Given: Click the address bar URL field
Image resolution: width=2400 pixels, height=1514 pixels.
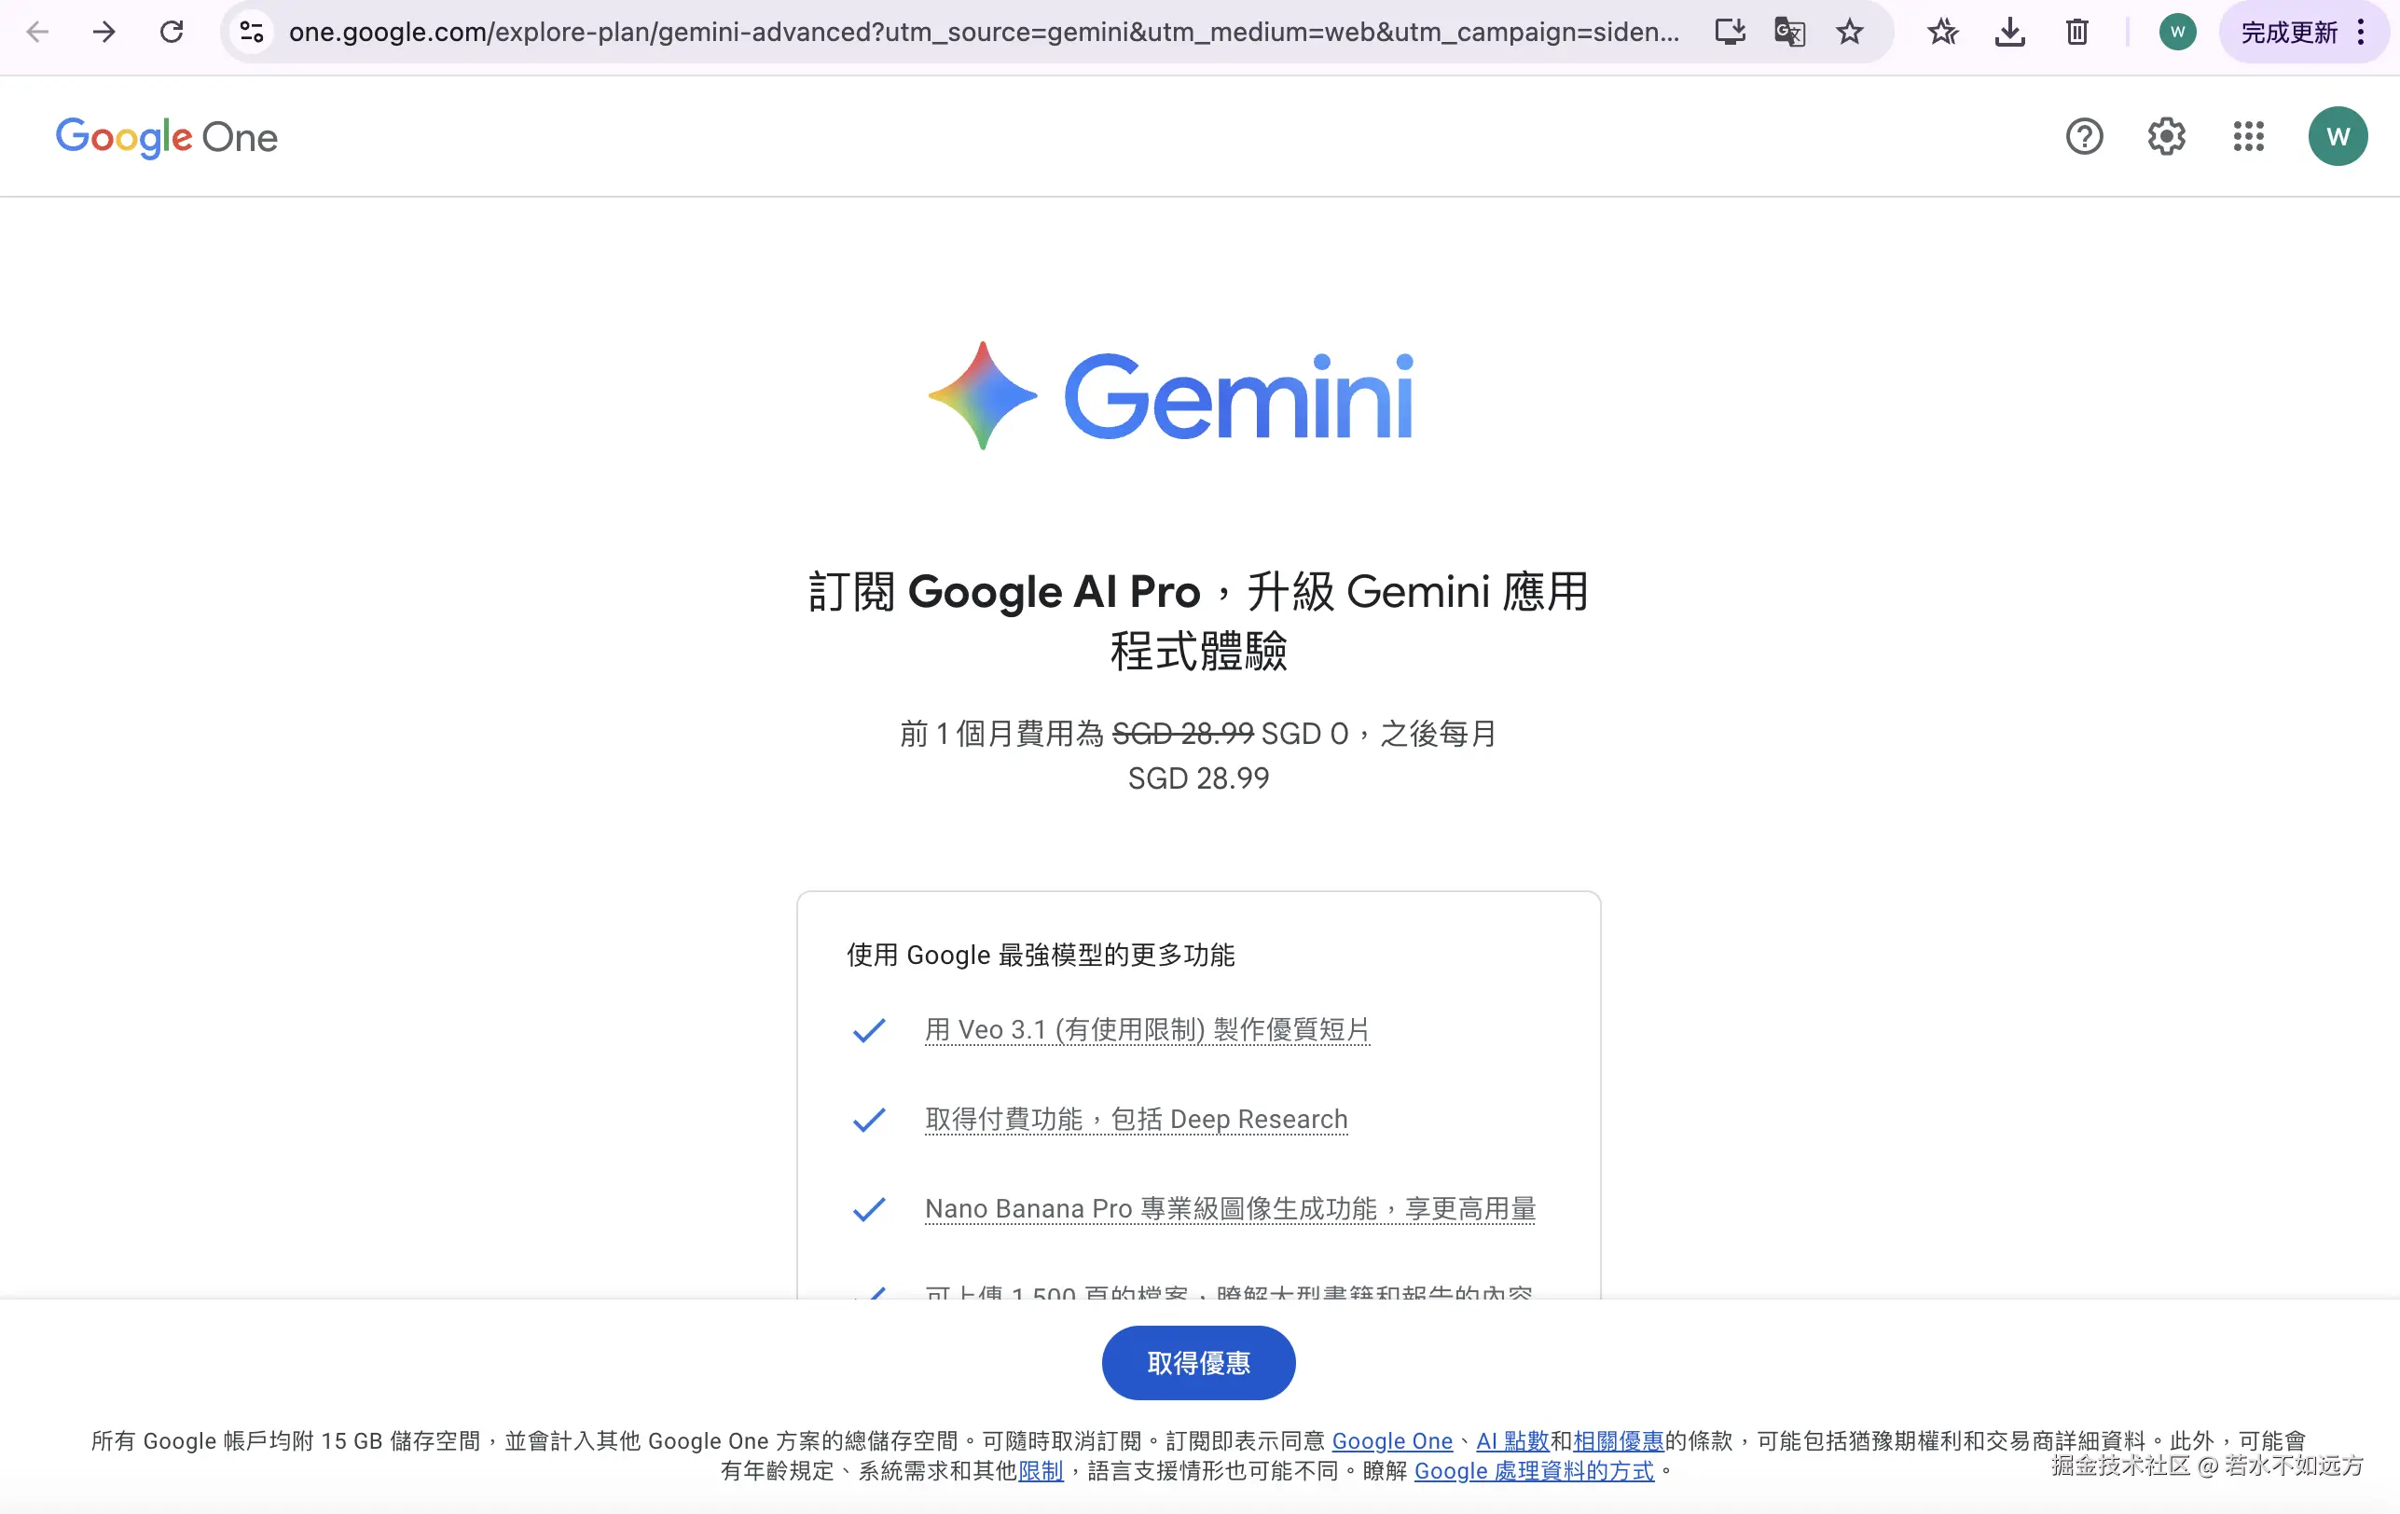Looking at the screenshot, I should [x=983, y=32].
